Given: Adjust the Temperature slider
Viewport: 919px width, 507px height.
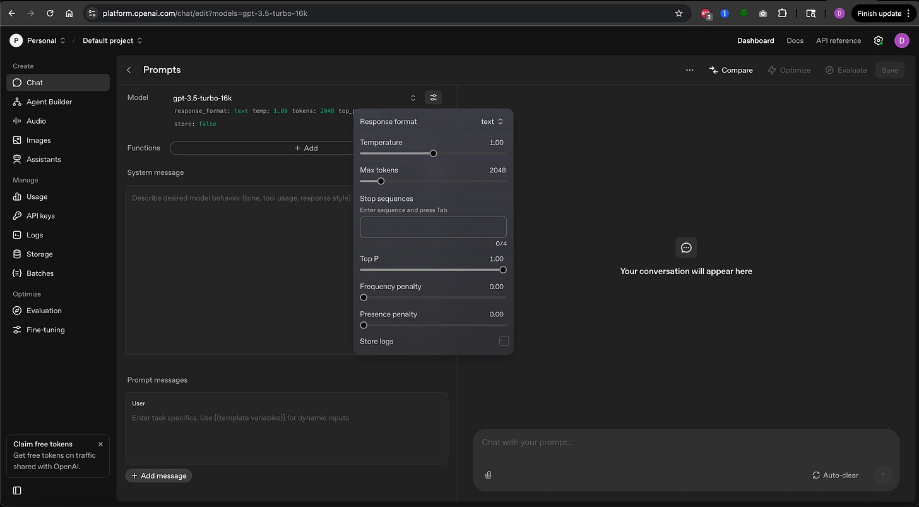Looking at the screenshot, I should [434, 153].
